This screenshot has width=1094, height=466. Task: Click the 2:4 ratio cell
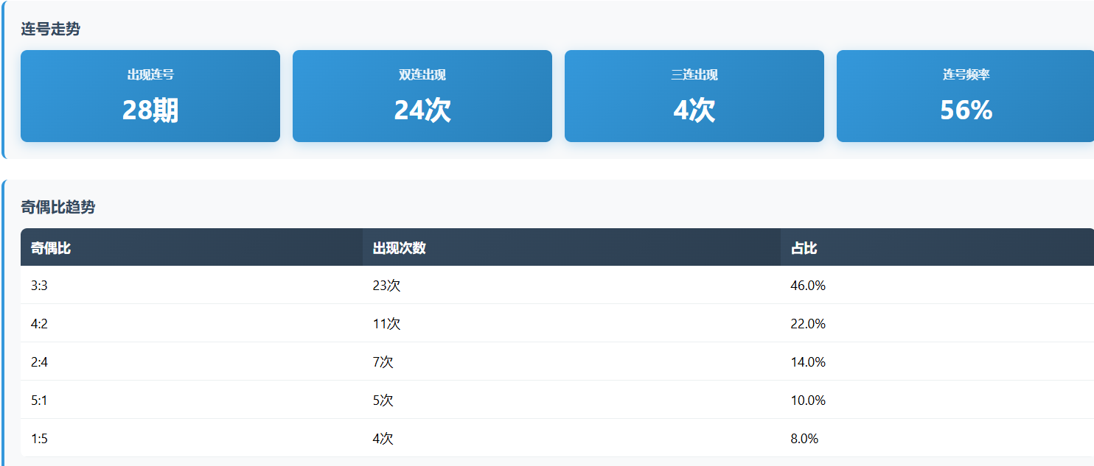40,362
